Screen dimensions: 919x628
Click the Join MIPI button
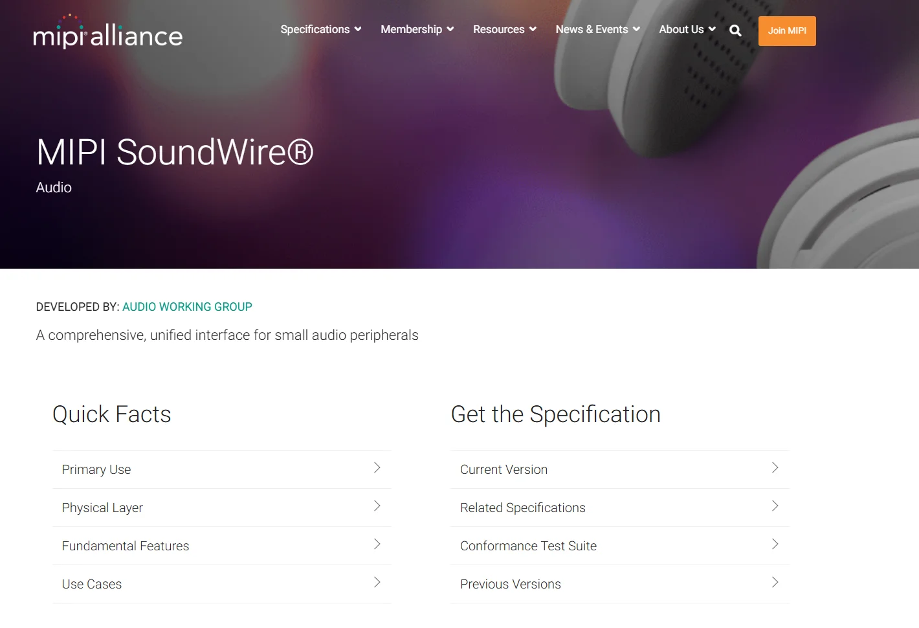(x=787, y=31)
